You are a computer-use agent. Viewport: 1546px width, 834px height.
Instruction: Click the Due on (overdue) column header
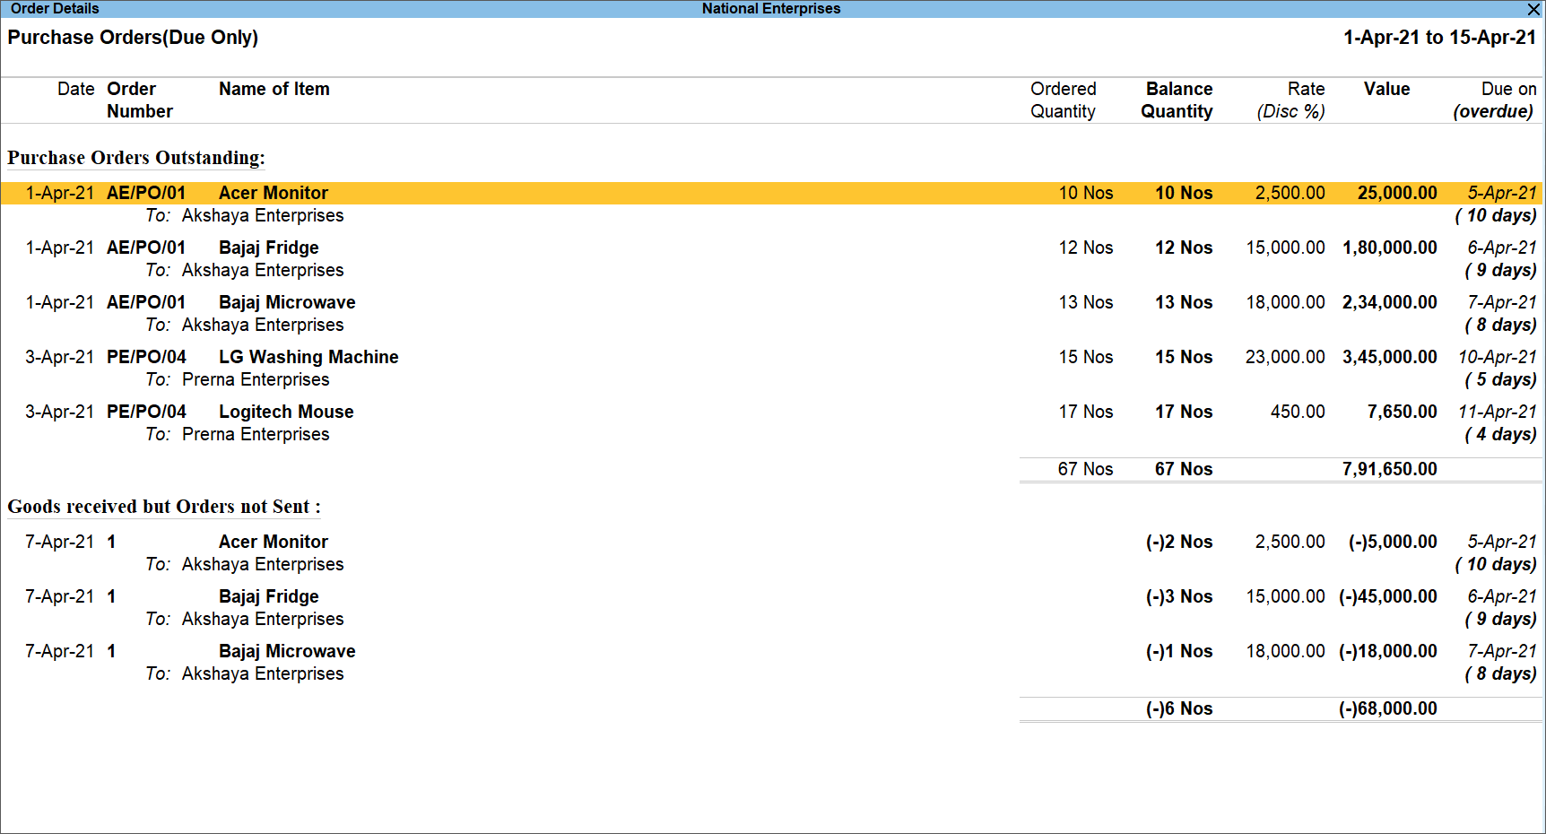pos(1494,100)
